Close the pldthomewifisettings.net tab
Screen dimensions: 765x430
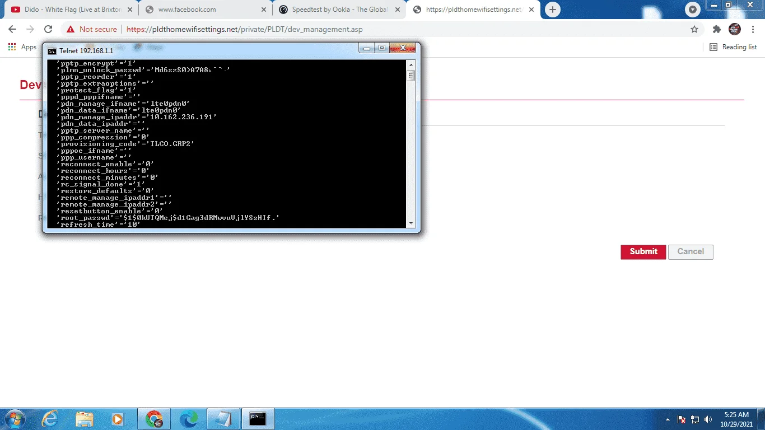[531, 10]
